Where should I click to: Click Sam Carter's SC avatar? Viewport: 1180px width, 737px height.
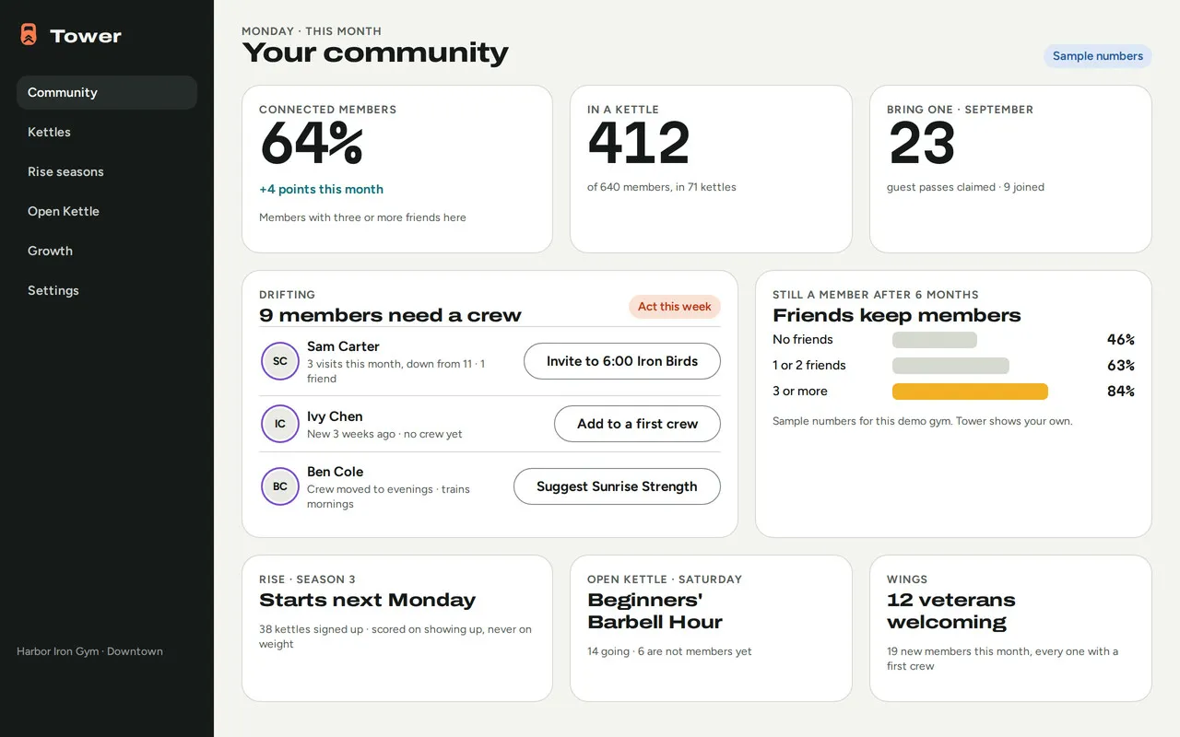click(280, 361)
